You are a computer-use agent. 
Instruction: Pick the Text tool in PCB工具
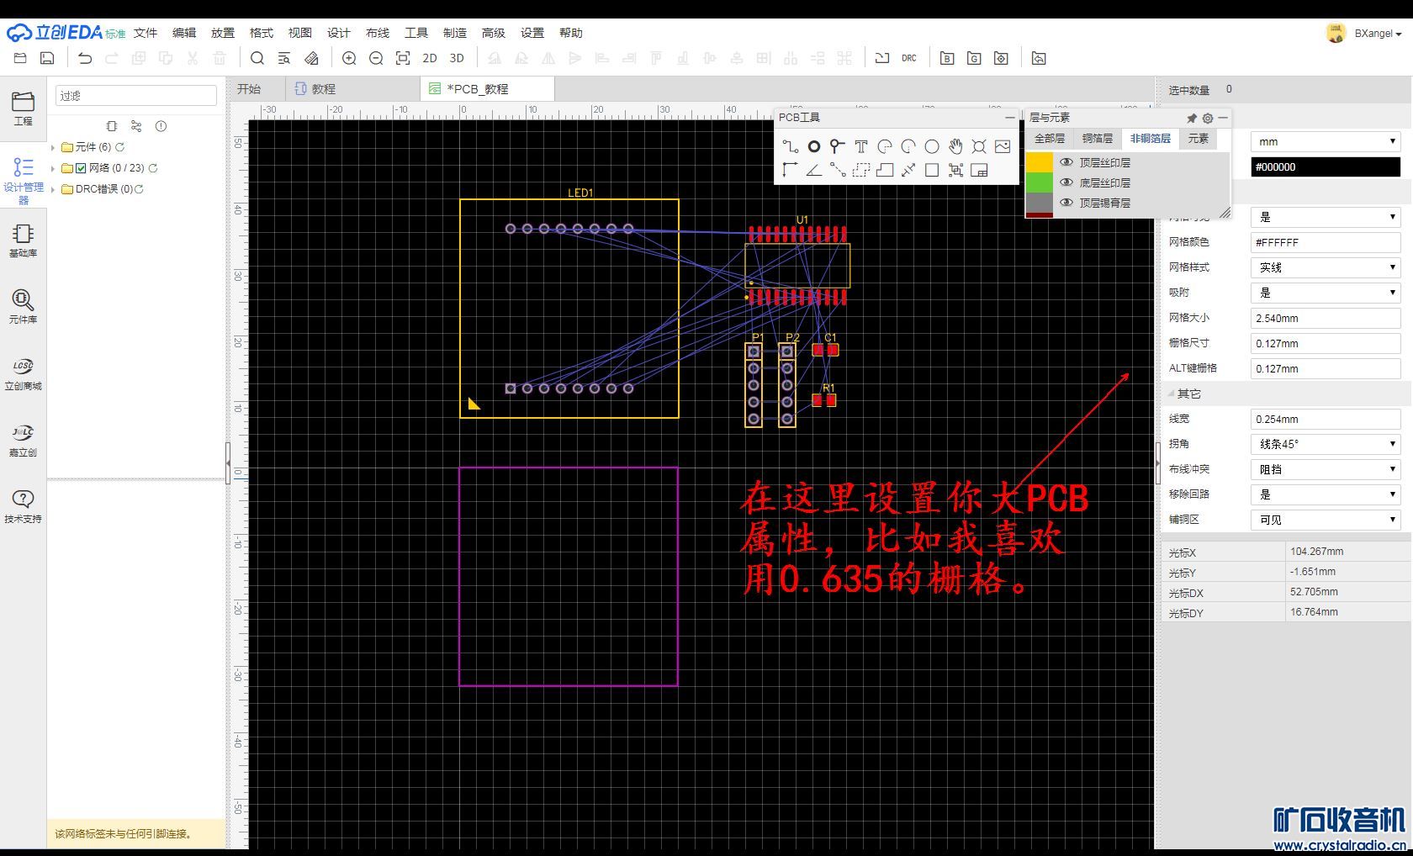(x=861, y=146)
